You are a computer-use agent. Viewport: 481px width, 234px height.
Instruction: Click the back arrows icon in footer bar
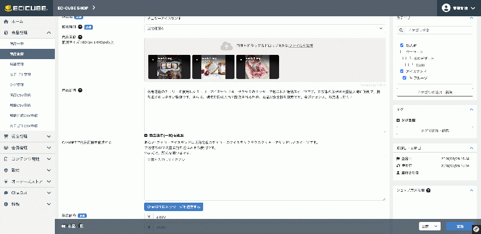point(64,226)
